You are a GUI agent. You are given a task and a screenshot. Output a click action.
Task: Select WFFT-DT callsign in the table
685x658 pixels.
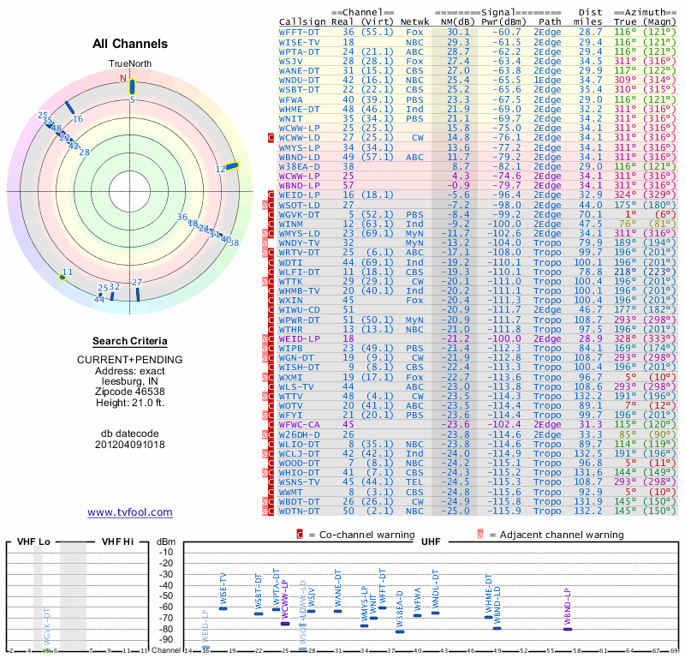(x=300, y=31)
